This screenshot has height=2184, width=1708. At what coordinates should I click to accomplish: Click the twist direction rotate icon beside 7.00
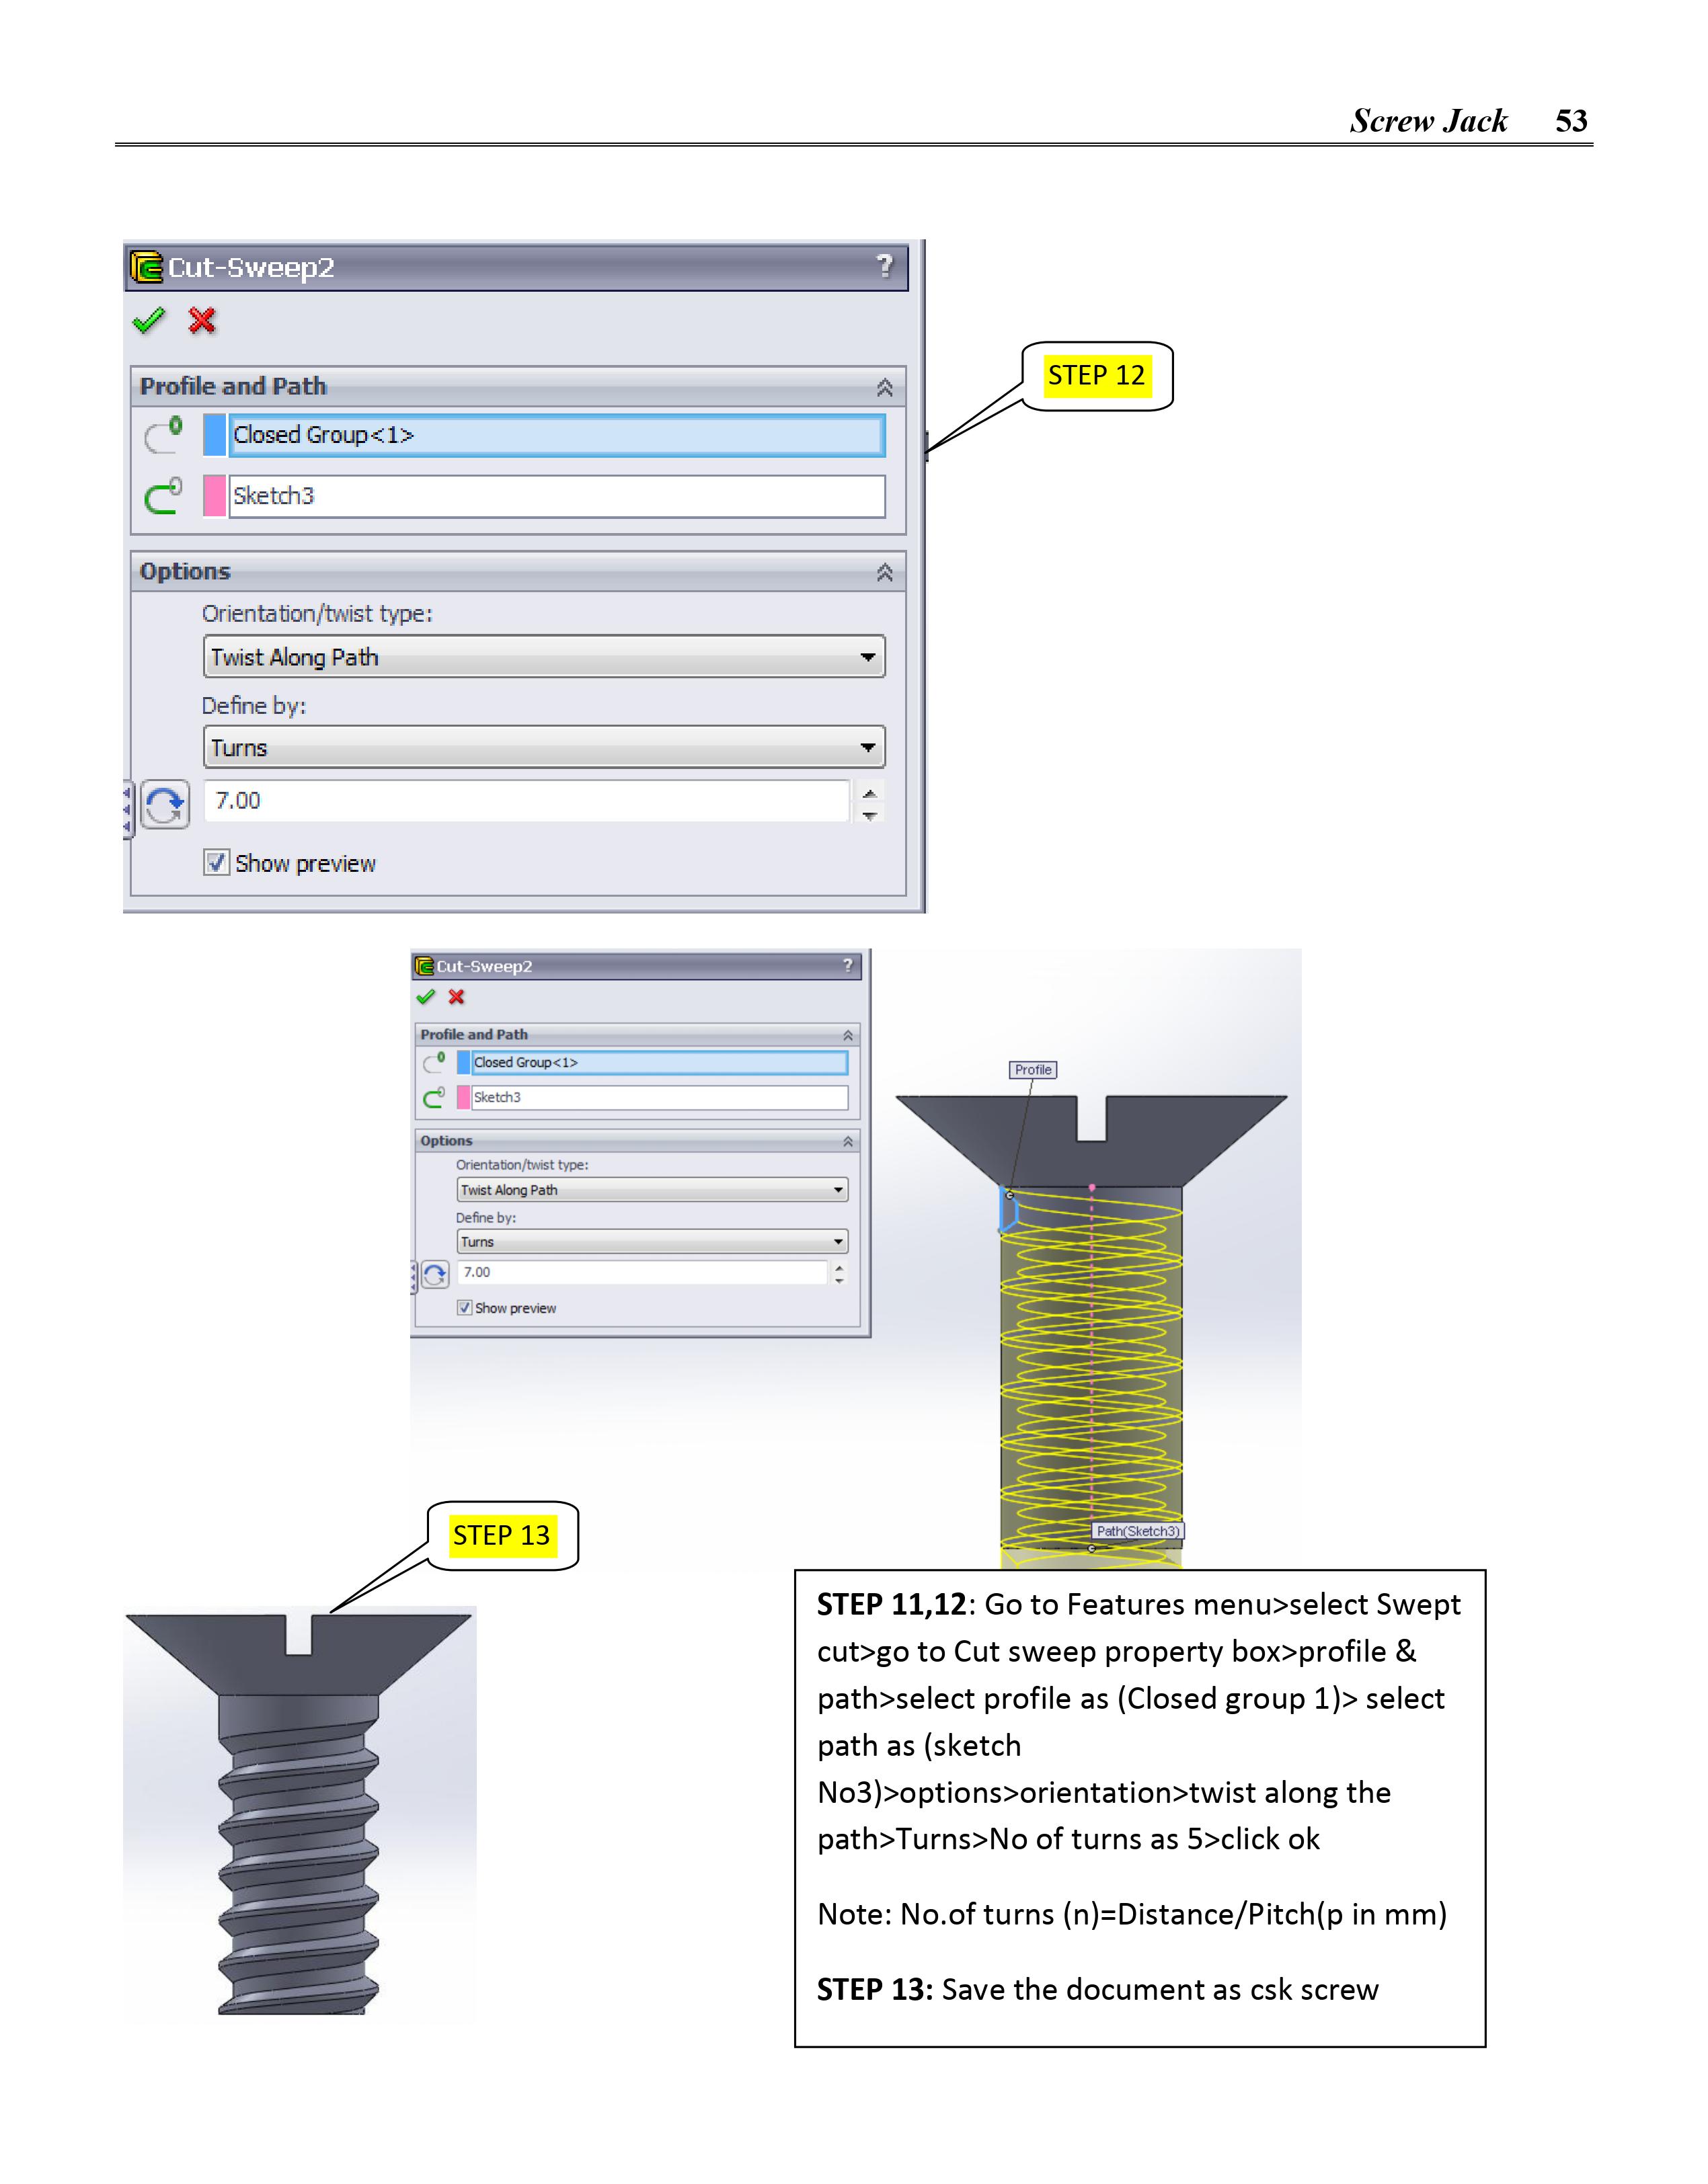pos(165,803)
